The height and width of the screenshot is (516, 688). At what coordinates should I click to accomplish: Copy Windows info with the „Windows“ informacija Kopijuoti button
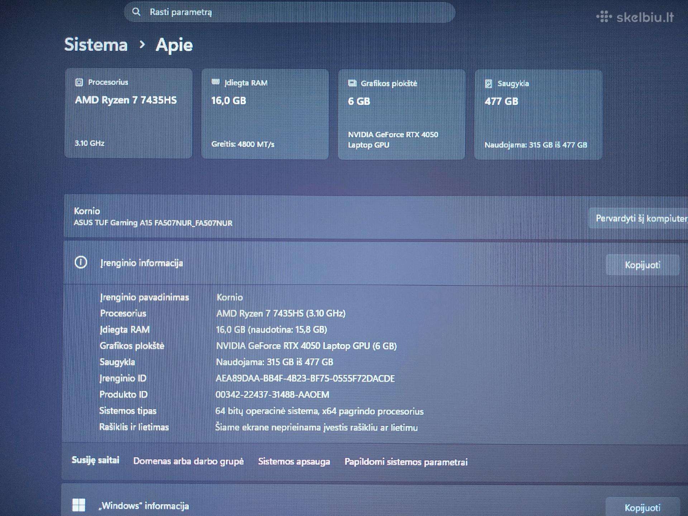click(x=642, y=507)
